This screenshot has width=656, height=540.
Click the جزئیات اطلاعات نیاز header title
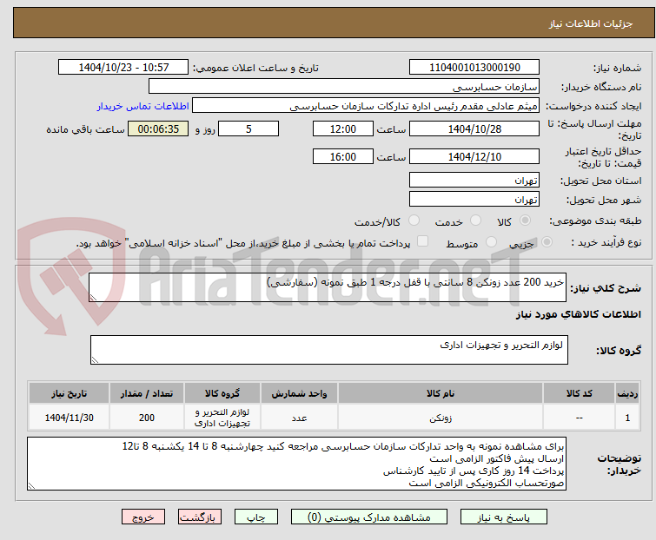click(591, 23)
